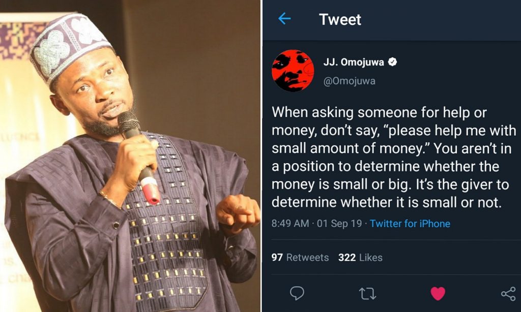View the 97 Retweets list
521x312 pixels.
point(300,258)
